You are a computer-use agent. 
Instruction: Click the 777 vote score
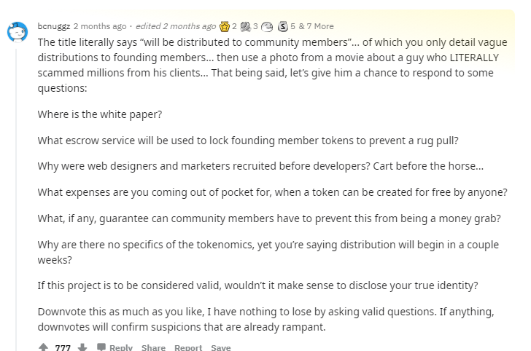63,347
